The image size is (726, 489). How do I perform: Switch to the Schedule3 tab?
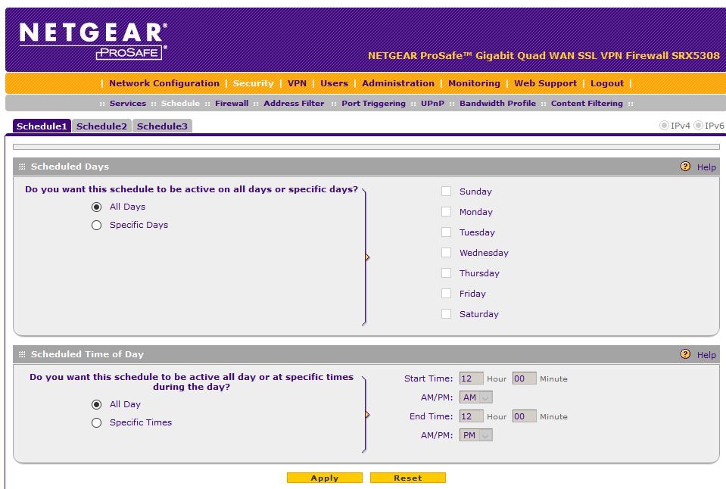coord(162,126)
